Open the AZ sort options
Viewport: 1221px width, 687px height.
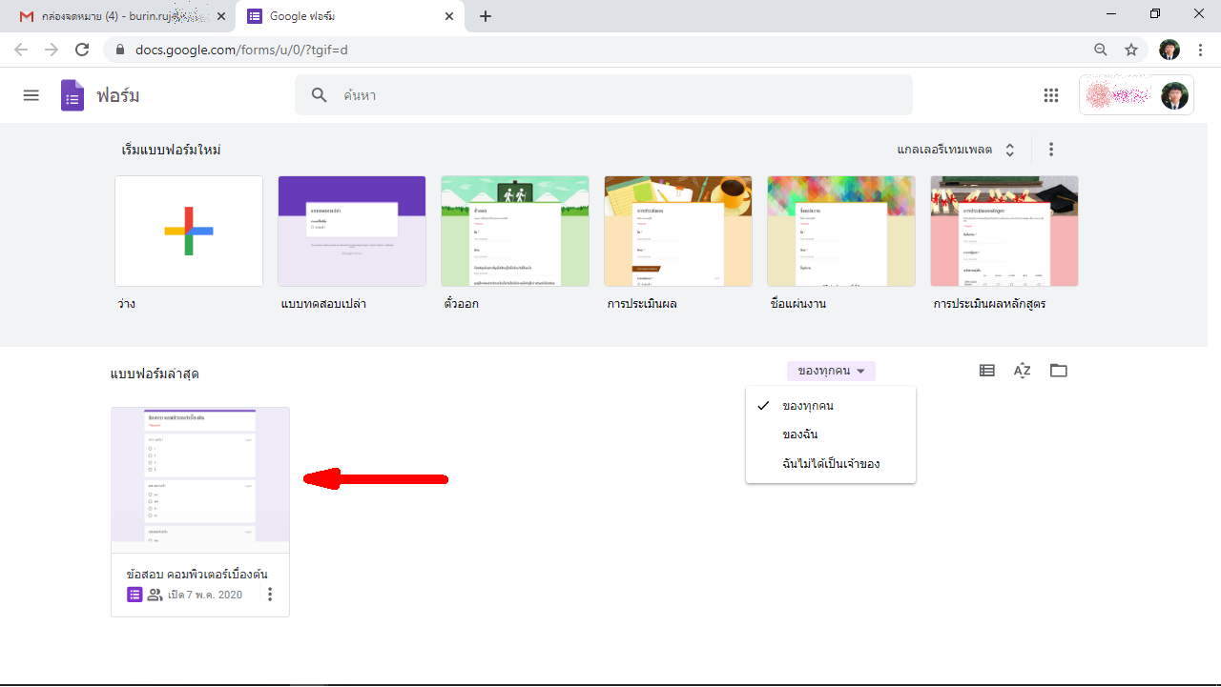point(1023,371)
